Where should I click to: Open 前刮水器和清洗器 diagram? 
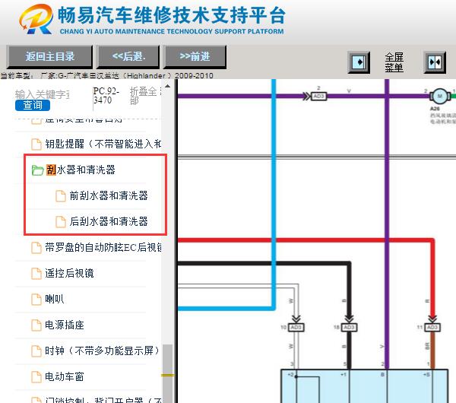109,195
